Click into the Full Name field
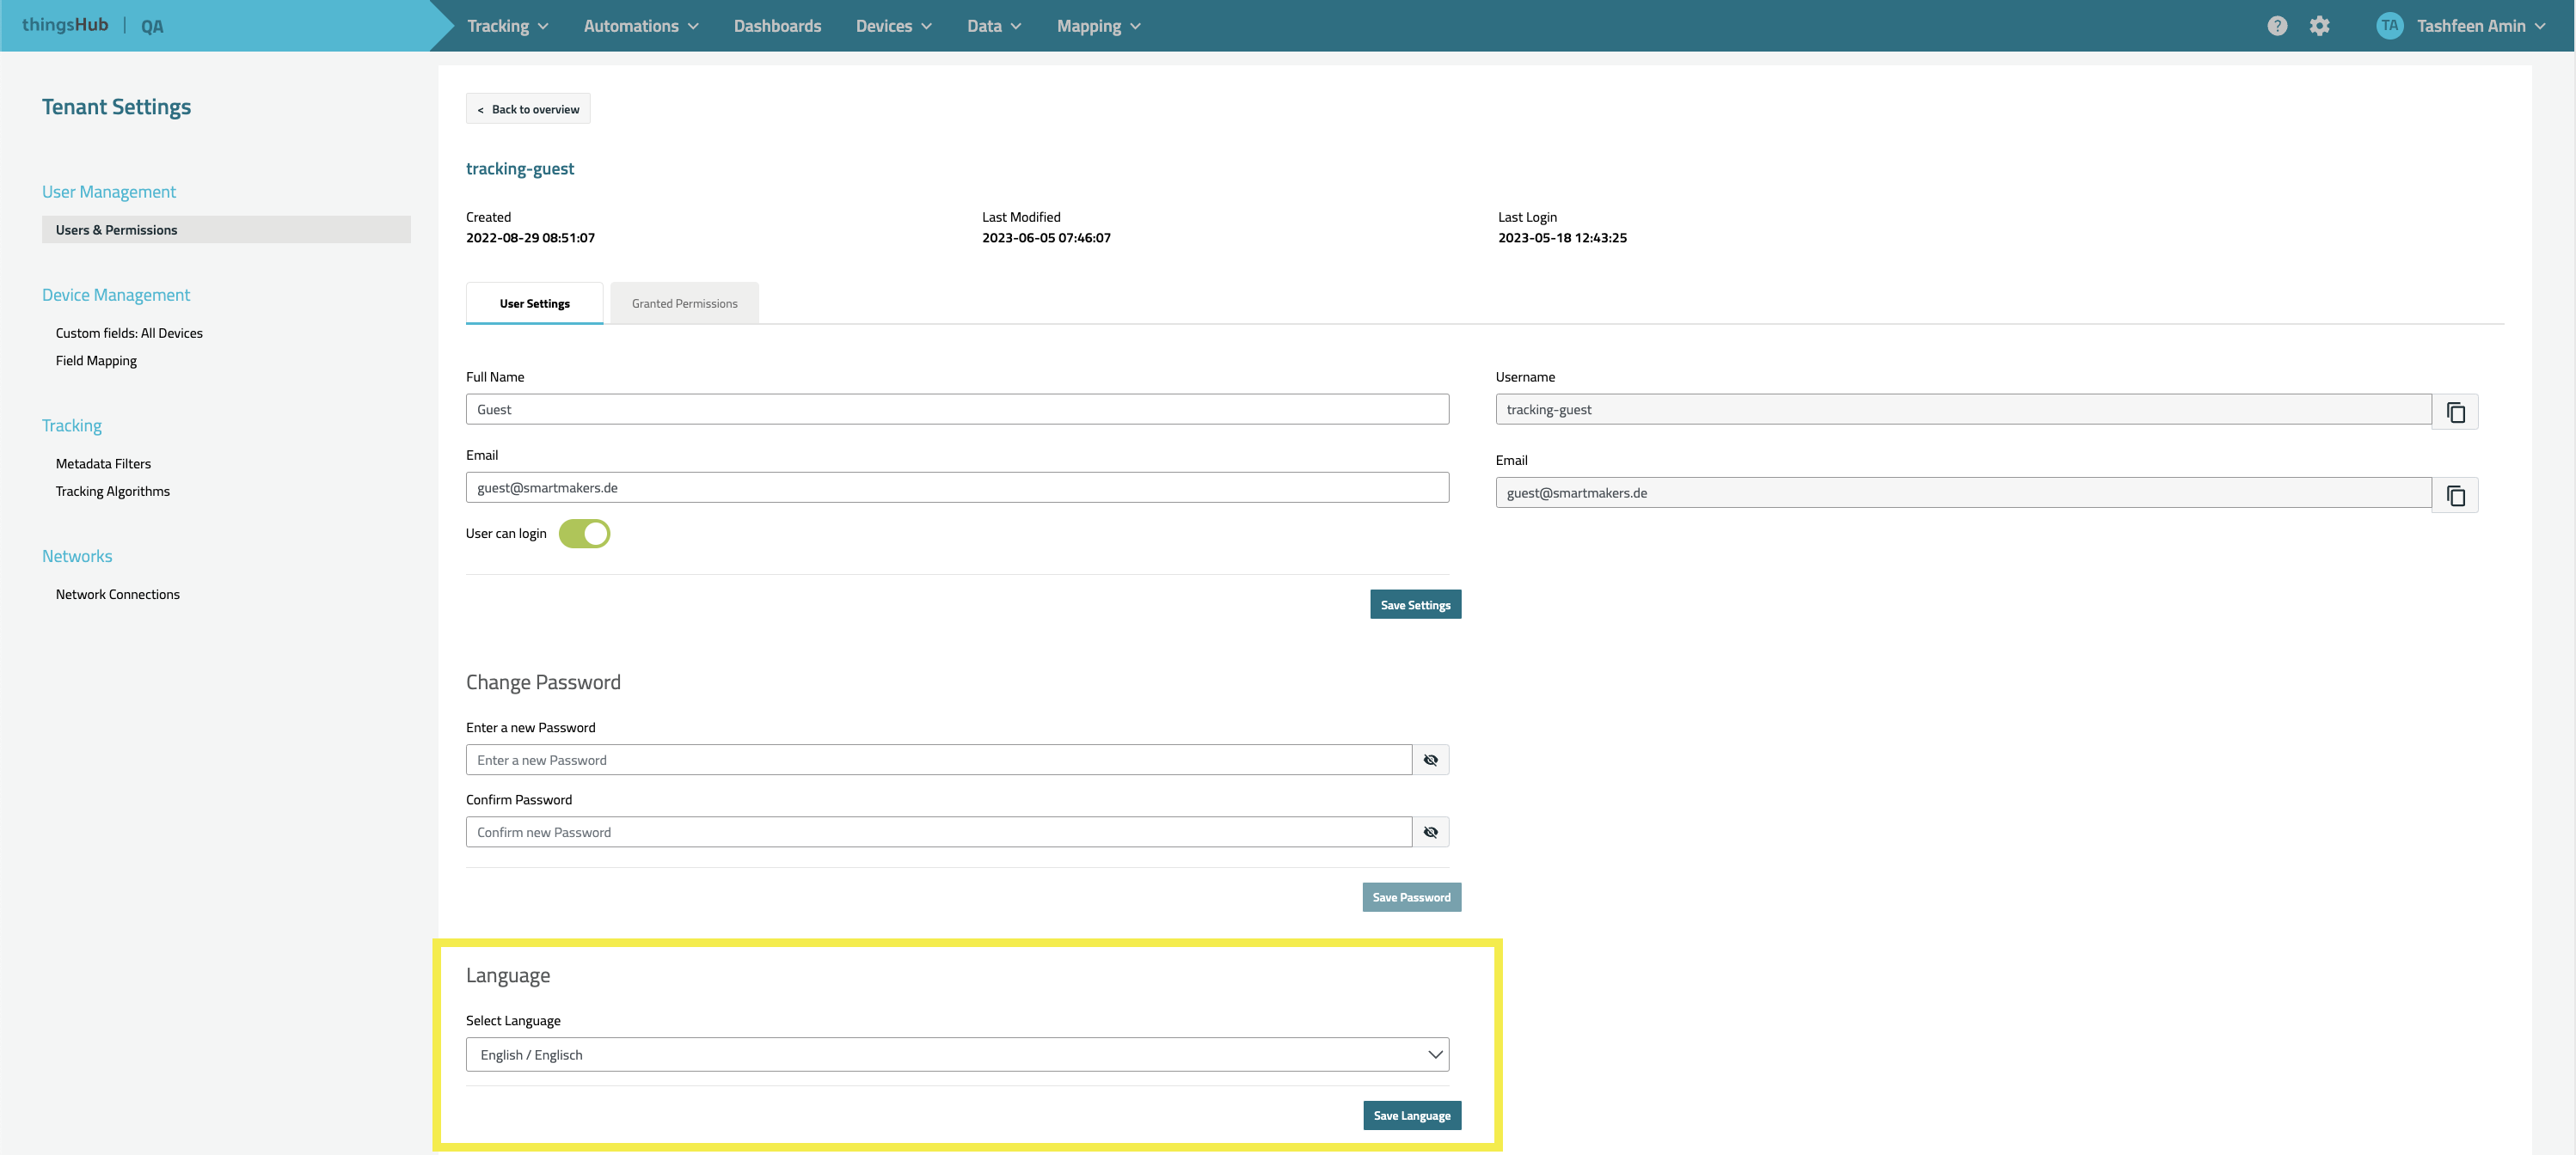 click(957, 410)
